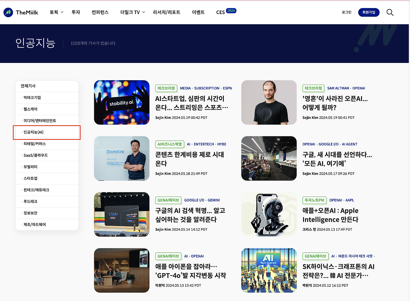Click the 인공지능 page heading
The image size is (410, 301).
pos(35,43)
